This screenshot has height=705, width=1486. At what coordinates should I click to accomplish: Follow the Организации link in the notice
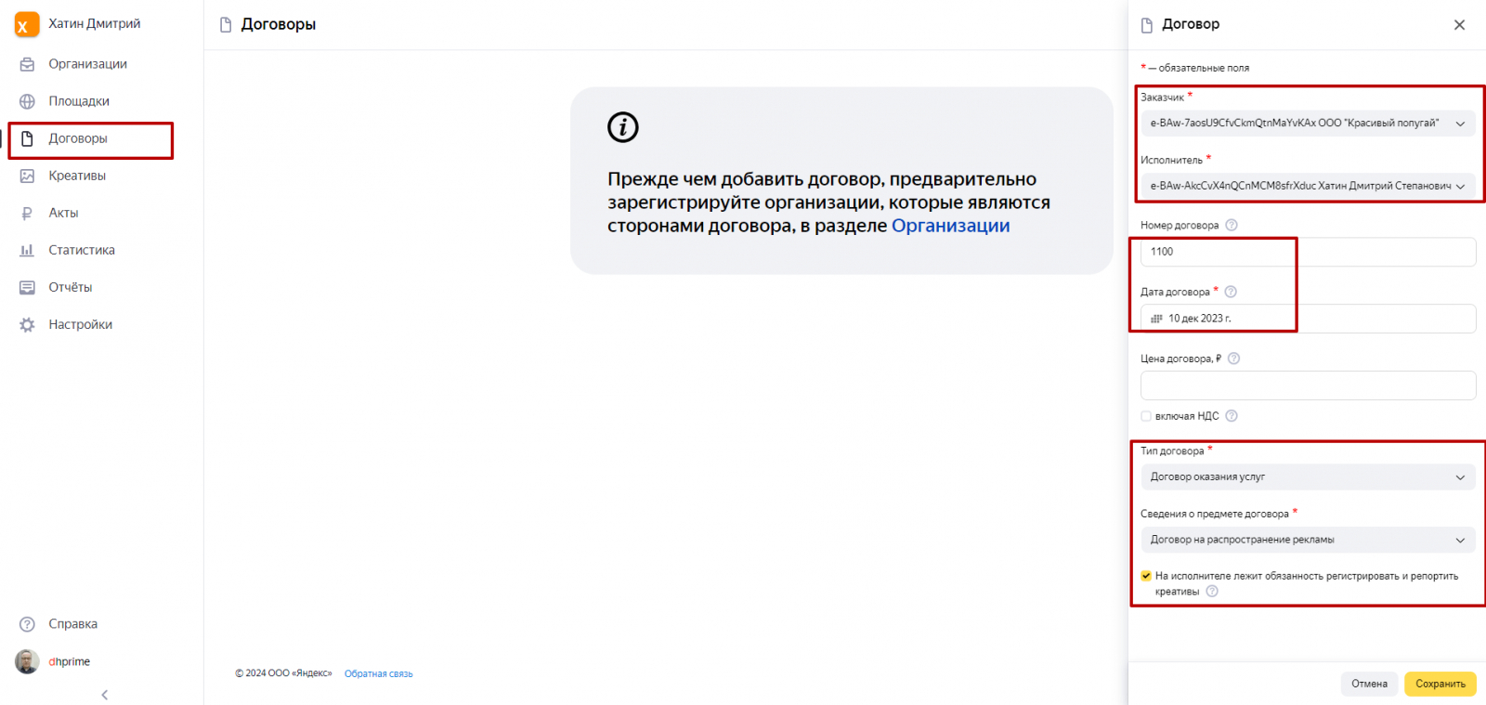[950, 226]
